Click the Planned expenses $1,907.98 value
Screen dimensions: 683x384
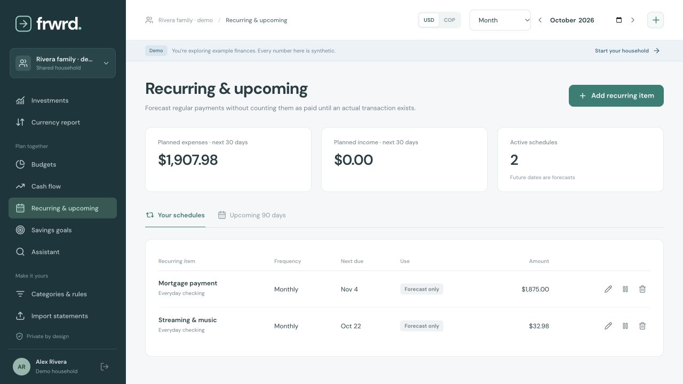click(188, 160)
